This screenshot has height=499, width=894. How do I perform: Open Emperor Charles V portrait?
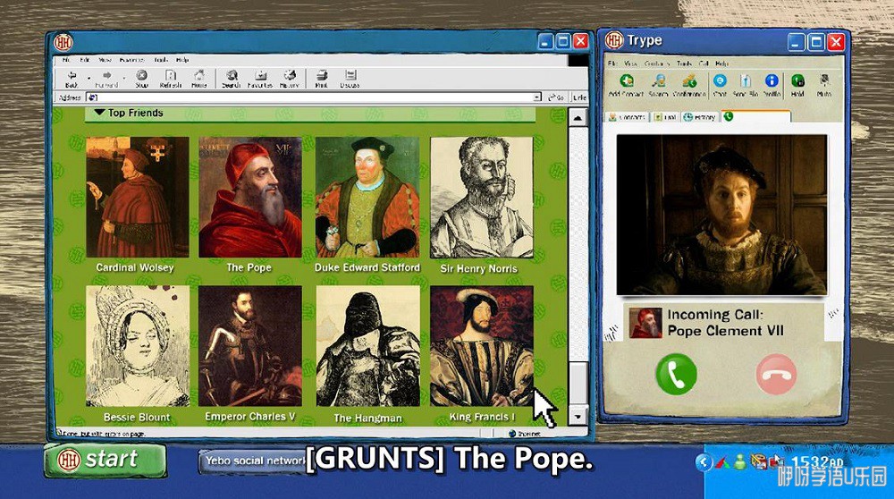coord(250,346)
